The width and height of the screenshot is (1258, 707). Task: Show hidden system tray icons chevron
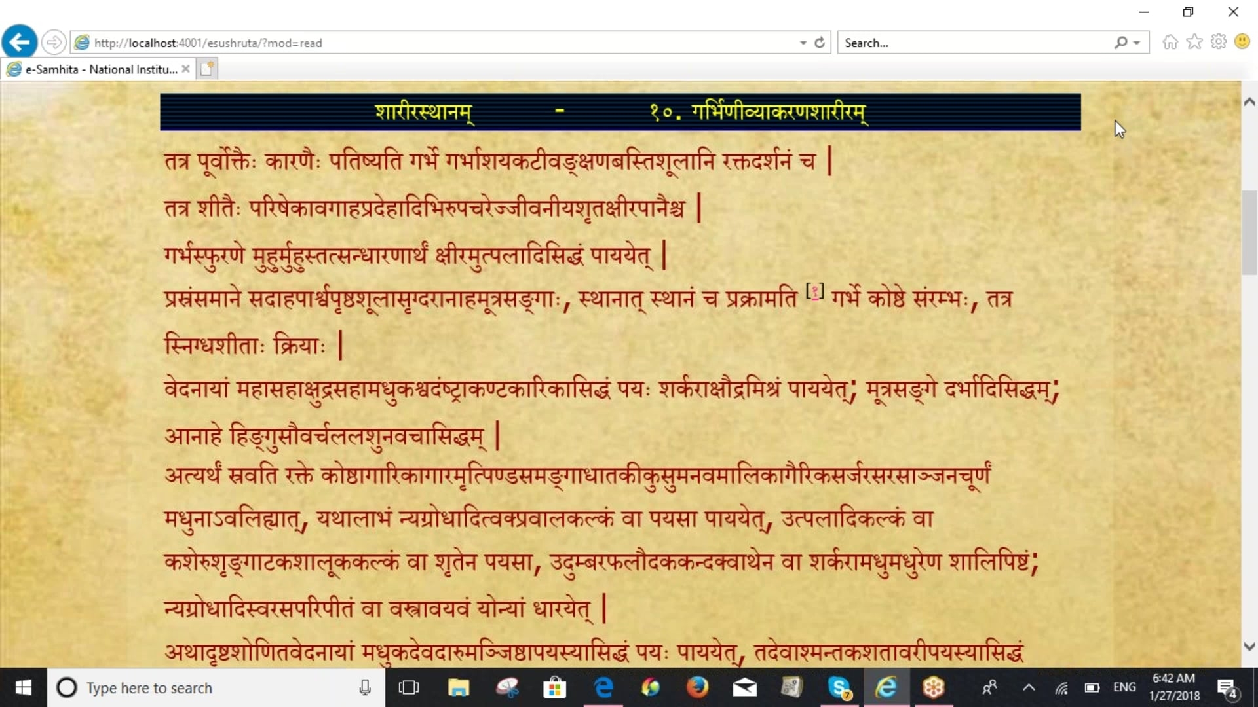click(1029, 687)
